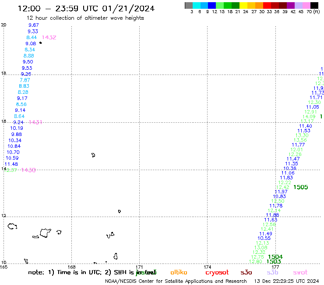
Task: Click the wave height value 10.55
Action: click(x=264, y=238)
